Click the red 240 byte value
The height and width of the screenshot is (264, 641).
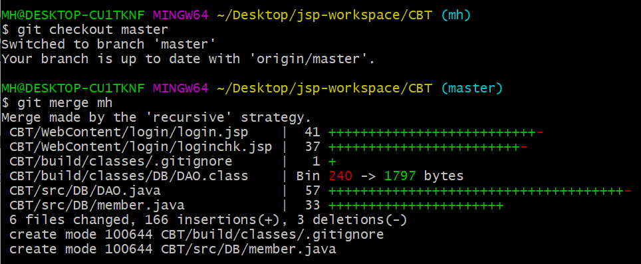pos(340,176)
